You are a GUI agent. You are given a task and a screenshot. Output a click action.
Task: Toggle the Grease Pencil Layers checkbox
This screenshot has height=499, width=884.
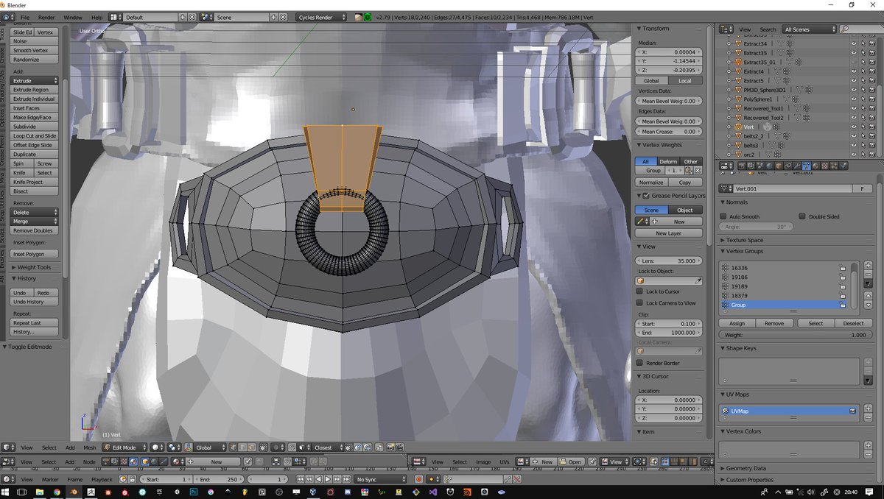tap(646, 196)
